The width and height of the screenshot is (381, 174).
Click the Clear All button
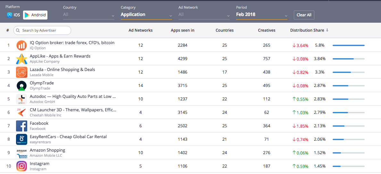tap(304, 15)
